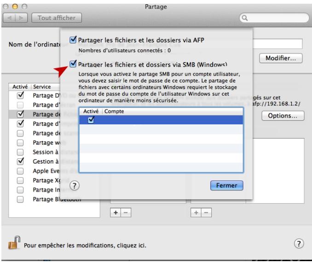Open the Options… button
Image resolution: width=312 pixels, height=263 pixels.
pos(283,116)
